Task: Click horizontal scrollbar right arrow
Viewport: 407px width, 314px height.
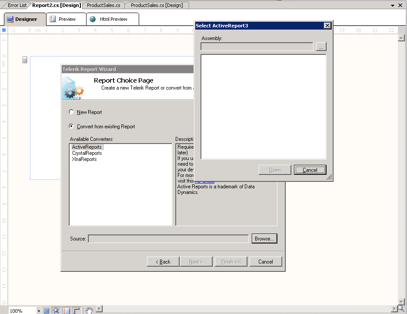Action: pyautogui.click(x=394, y=308)
